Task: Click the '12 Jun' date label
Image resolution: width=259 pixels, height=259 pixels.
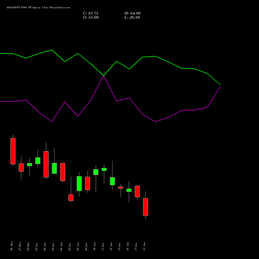Action: click(111, 247)
